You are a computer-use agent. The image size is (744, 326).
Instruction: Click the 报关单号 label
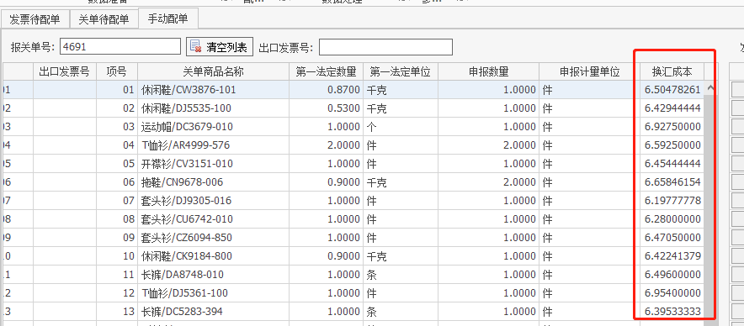[33, 47]
